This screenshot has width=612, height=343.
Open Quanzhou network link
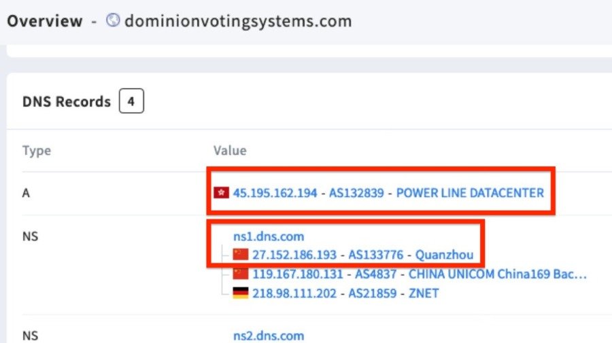[444, 255]
